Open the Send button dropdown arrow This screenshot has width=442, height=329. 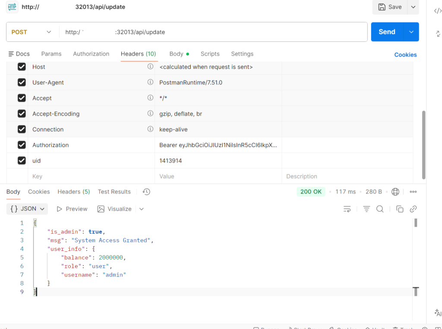[411, 32]
